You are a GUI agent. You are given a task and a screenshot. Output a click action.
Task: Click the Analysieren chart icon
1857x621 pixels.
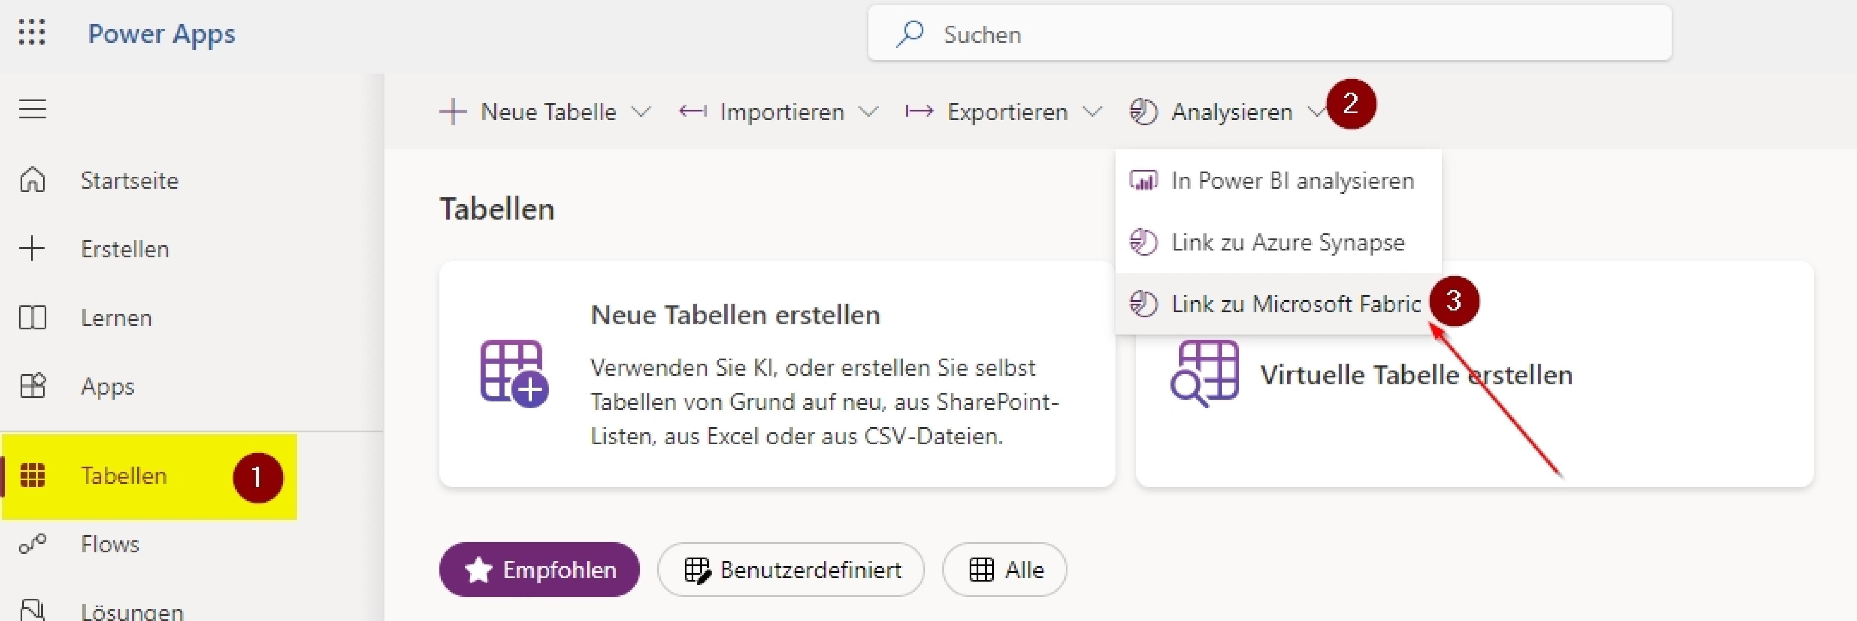point(1143,112)
